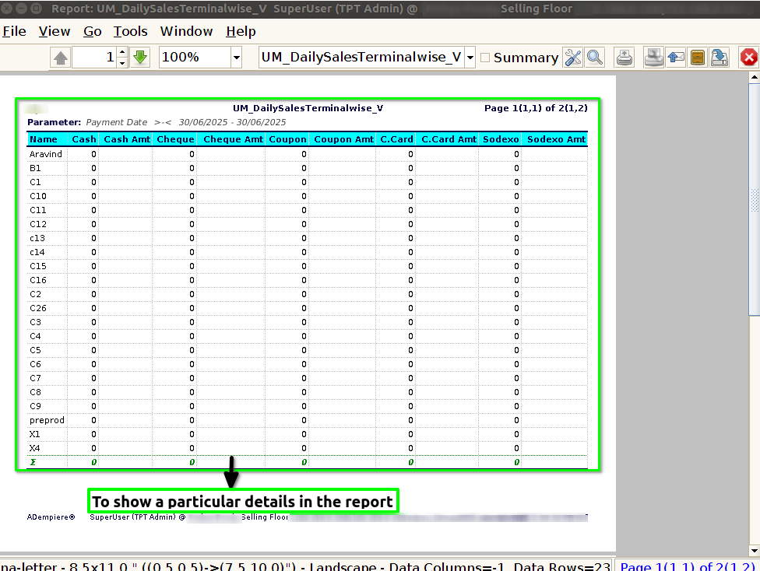Click the fax/print preview machine icon
The width and height of the screenshot is (760, 571).
[x=654, y=58]
